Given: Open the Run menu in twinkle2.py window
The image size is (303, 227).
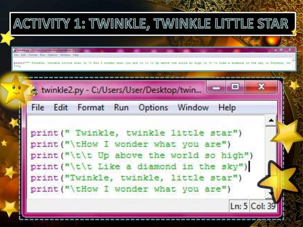Looking at the screenshot, I should [x=121, y=107].
